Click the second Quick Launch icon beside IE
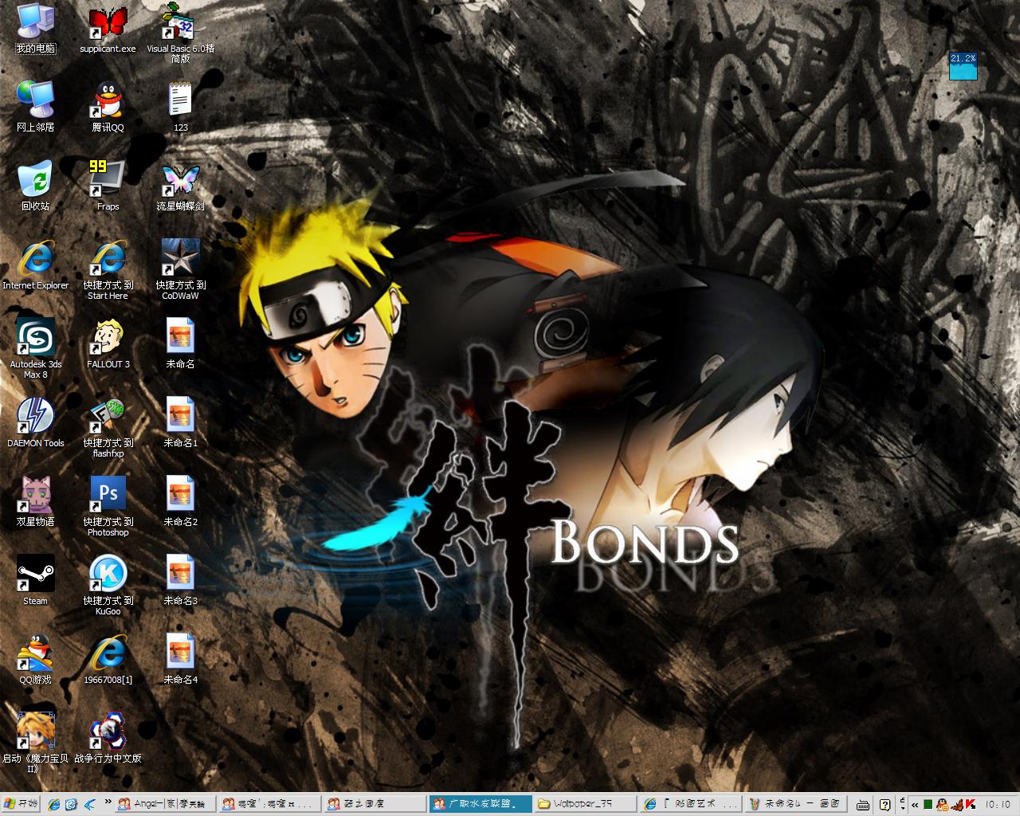The height and width of the screenshot is (816, 1020). (x=72, y=804)
